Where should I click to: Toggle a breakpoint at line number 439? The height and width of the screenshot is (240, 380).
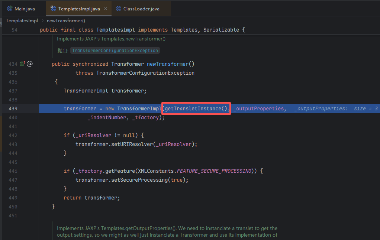point(13,108)
